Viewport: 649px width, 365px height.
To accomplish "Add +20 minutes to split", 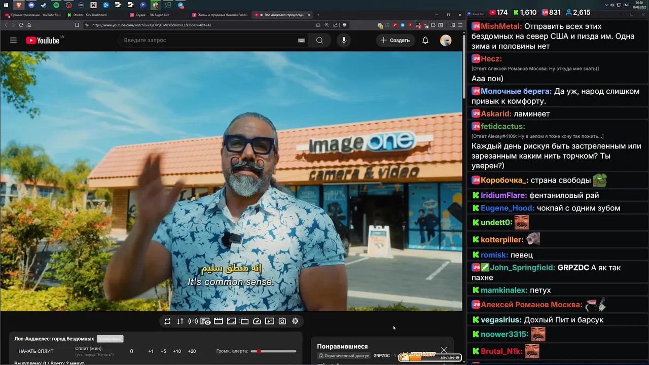I will tap(192, 351).
